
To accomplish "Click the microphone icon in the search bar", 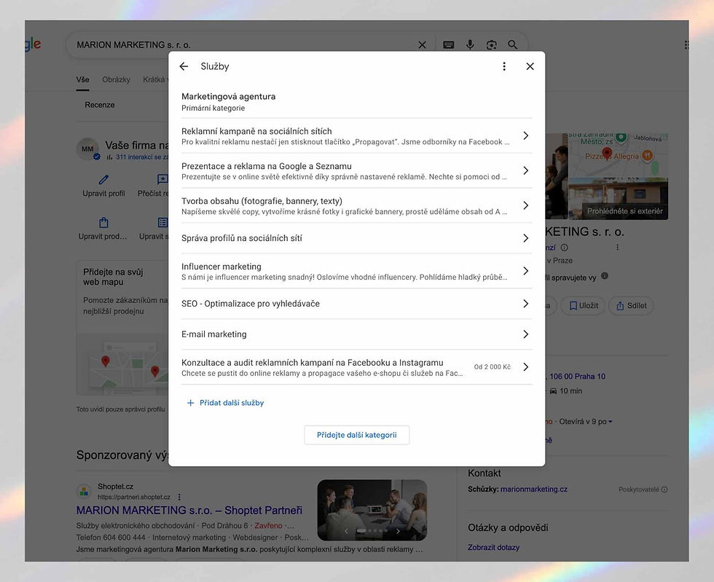I will pos(469,44).
